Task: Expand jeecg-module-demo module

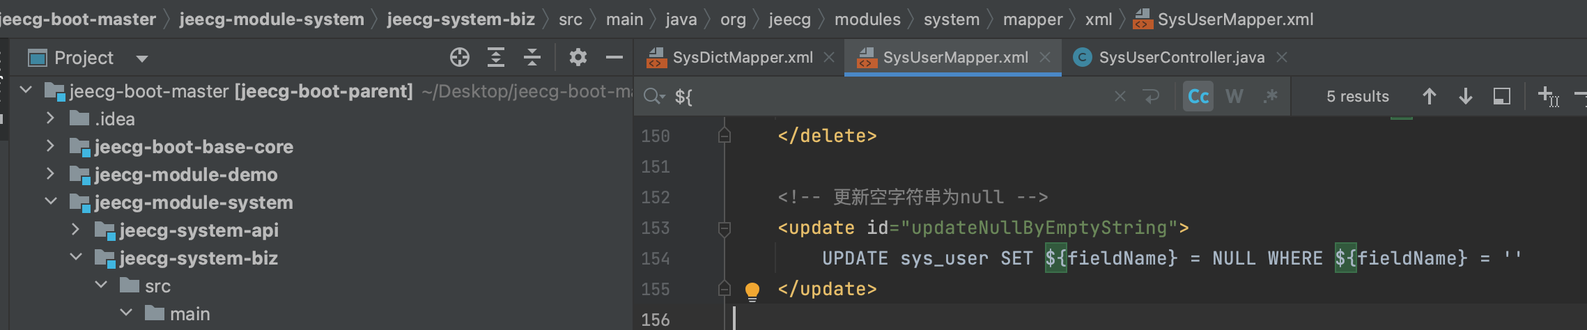Action: click(50, 173)
